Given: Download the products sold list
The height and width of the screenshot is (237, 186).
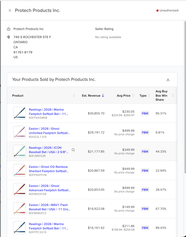Looking at the screenshot, I should coord(168,80).
